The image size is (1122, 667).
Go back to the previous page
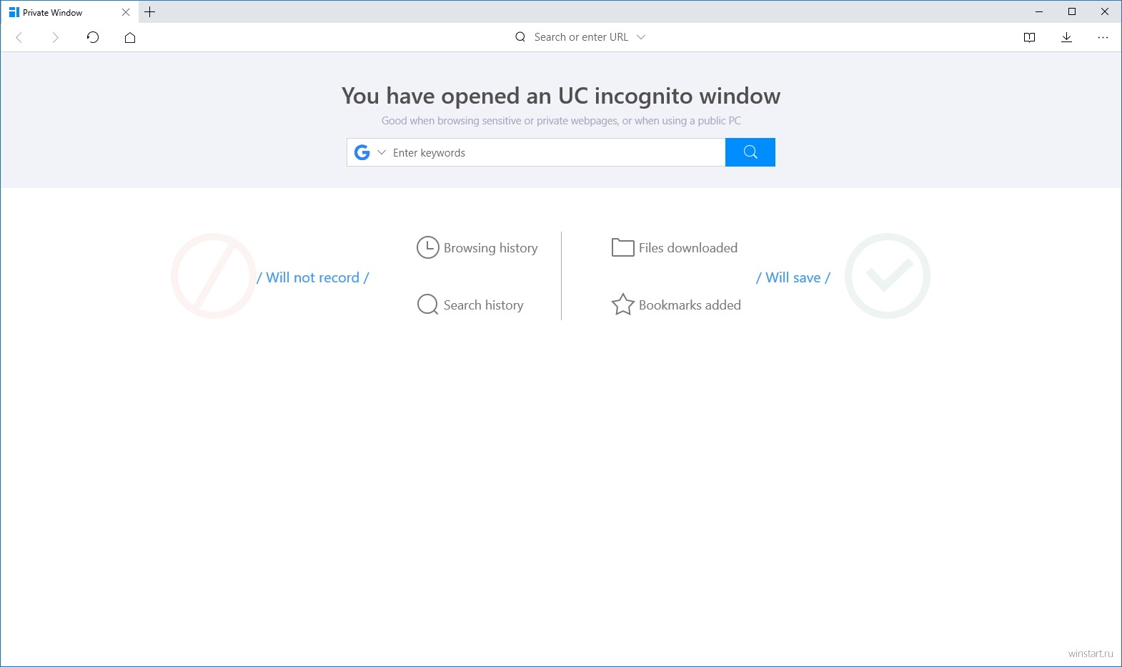coord(19,37)
